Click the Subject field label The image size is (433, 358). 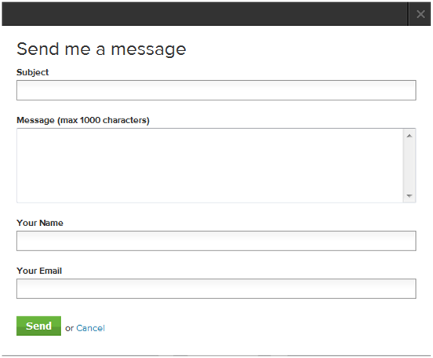click(x=33, y=72)
